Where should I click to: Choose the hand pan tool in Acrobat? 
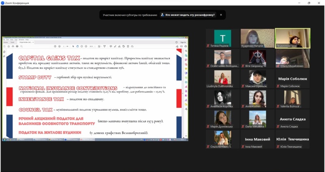pos(78,46)
